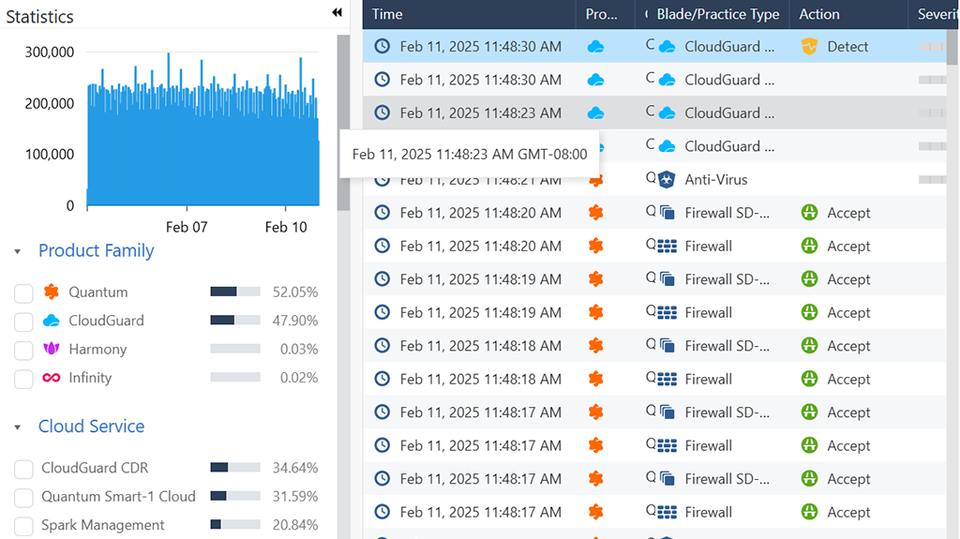Click Accept icon in second 11:48:19 AM row
960x539 pixels.
click(809, 312)
